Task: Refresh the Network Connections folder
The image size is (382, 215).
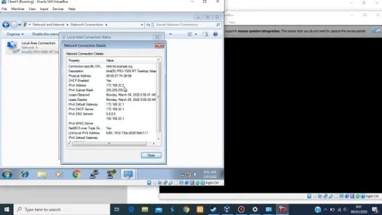Action: (148, 24)
